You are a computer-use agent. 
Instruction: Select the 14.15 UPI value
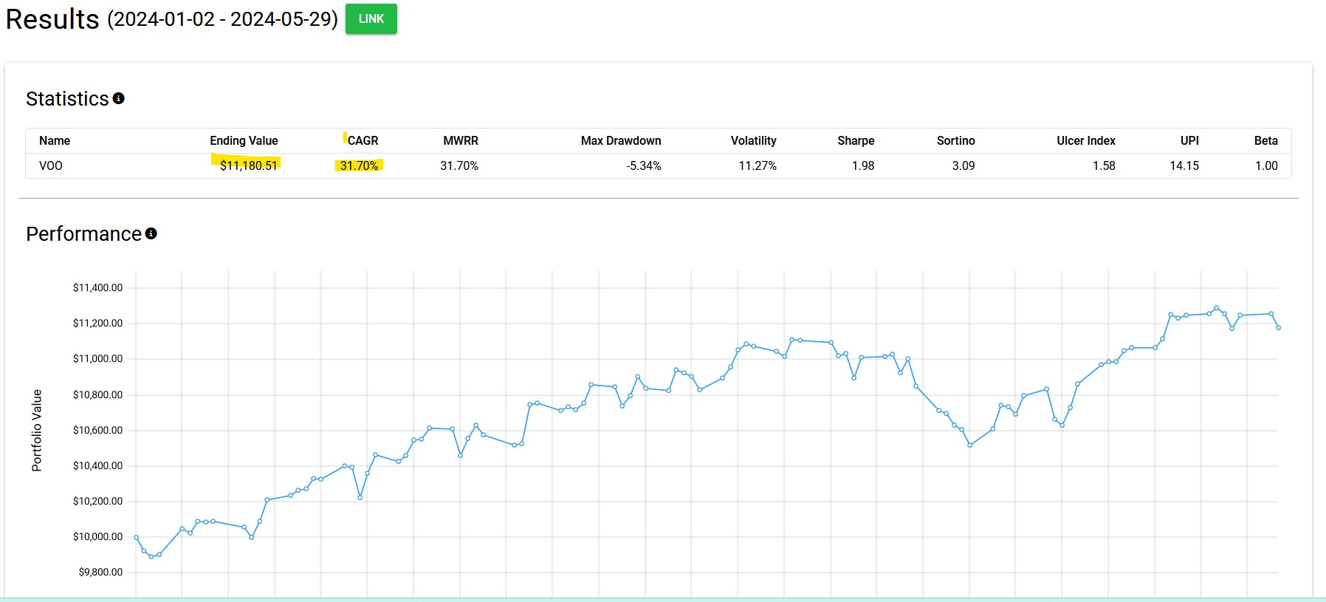(1184, 165)
